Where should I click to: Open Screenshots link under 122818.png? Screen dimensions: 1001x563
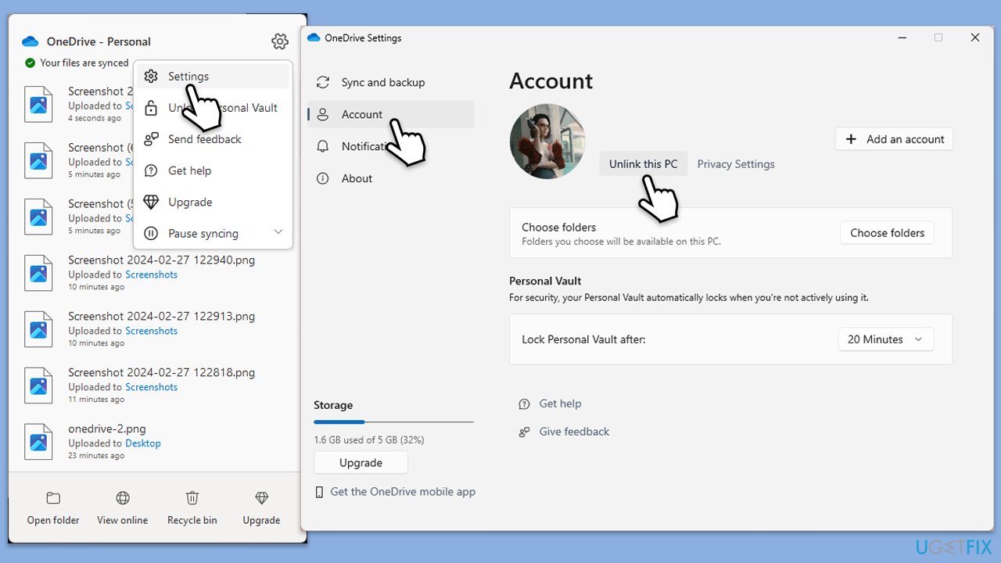[151, 387]
